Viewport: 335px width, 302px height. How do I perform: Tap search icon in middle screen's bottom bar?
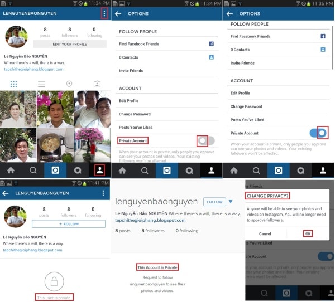click(145, 171)
